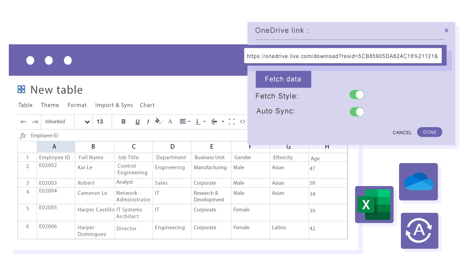Viewport: 464px width, 270px height.
Task: Apply underline formatting
Action: [x=137, y=122]
